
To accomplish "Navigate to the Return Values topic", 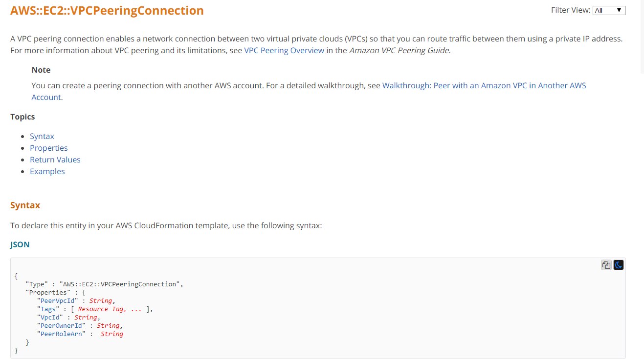I will point(55,160).
